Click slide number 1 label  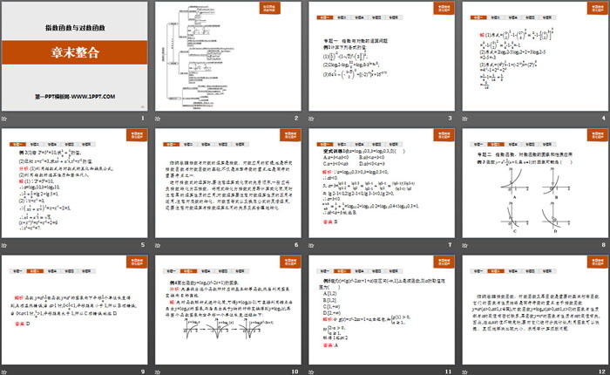[x=143, y=118]
